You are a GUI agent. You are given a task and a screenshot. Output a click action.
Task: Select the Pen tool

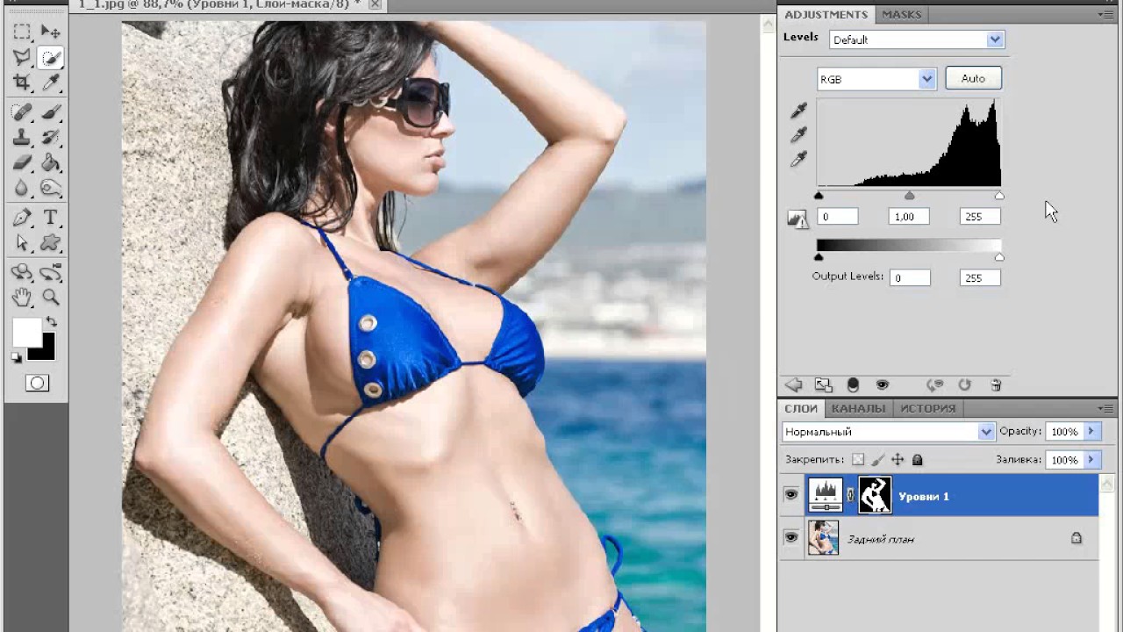tap(22, 218)
